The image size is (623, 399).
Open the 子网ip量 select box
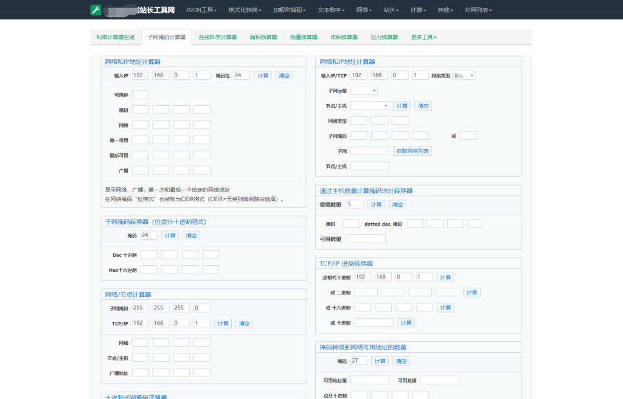click(364, 91)
